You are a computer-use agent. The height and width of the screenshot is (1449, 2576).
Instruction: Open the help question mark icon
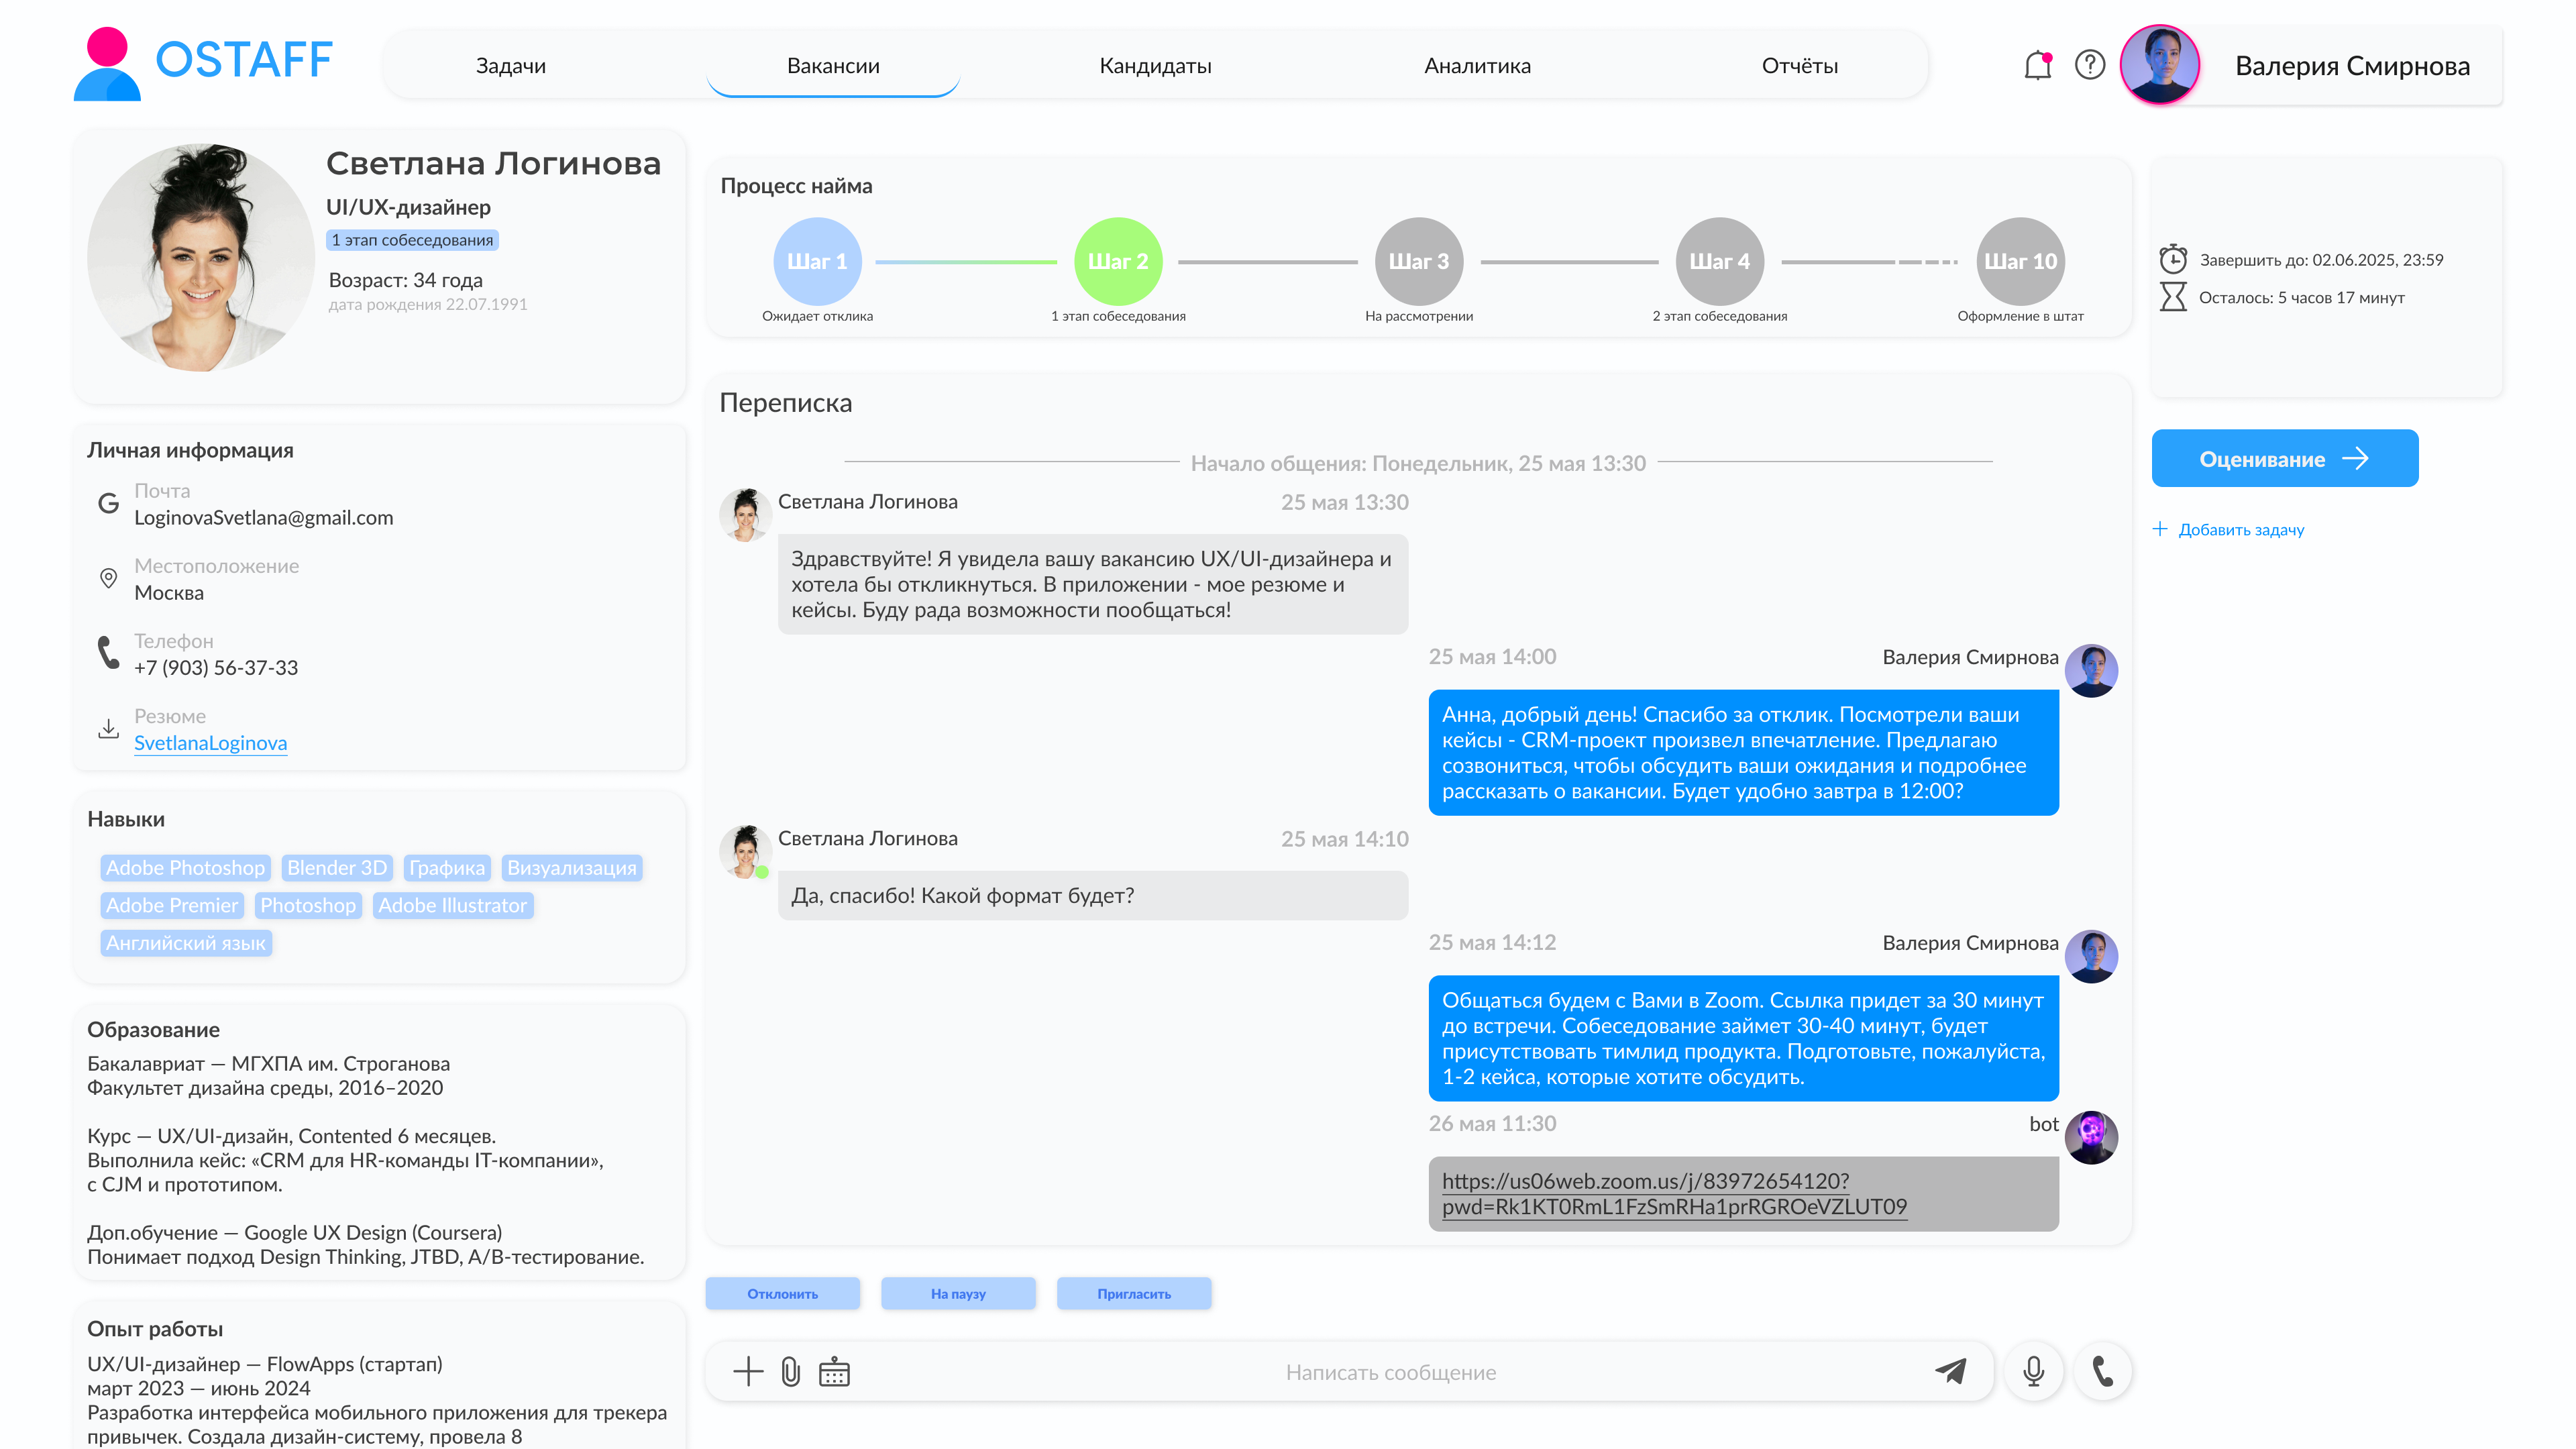pos(2089,65)
